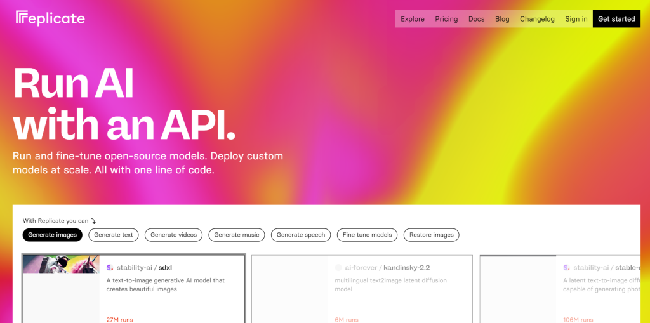650x323 pixels.
Task: Click the '106M runs' count
Action: [578, 320]
